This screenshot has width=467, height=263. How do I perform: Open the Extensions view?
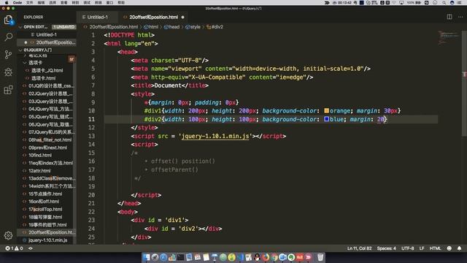(8, 89)
